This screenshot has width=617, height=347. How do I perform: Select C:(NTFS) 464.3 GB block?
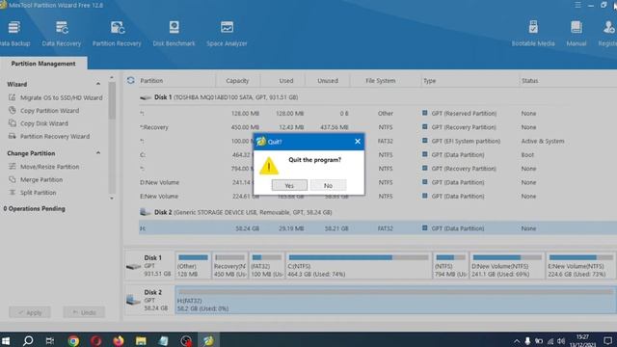[359, 266]
